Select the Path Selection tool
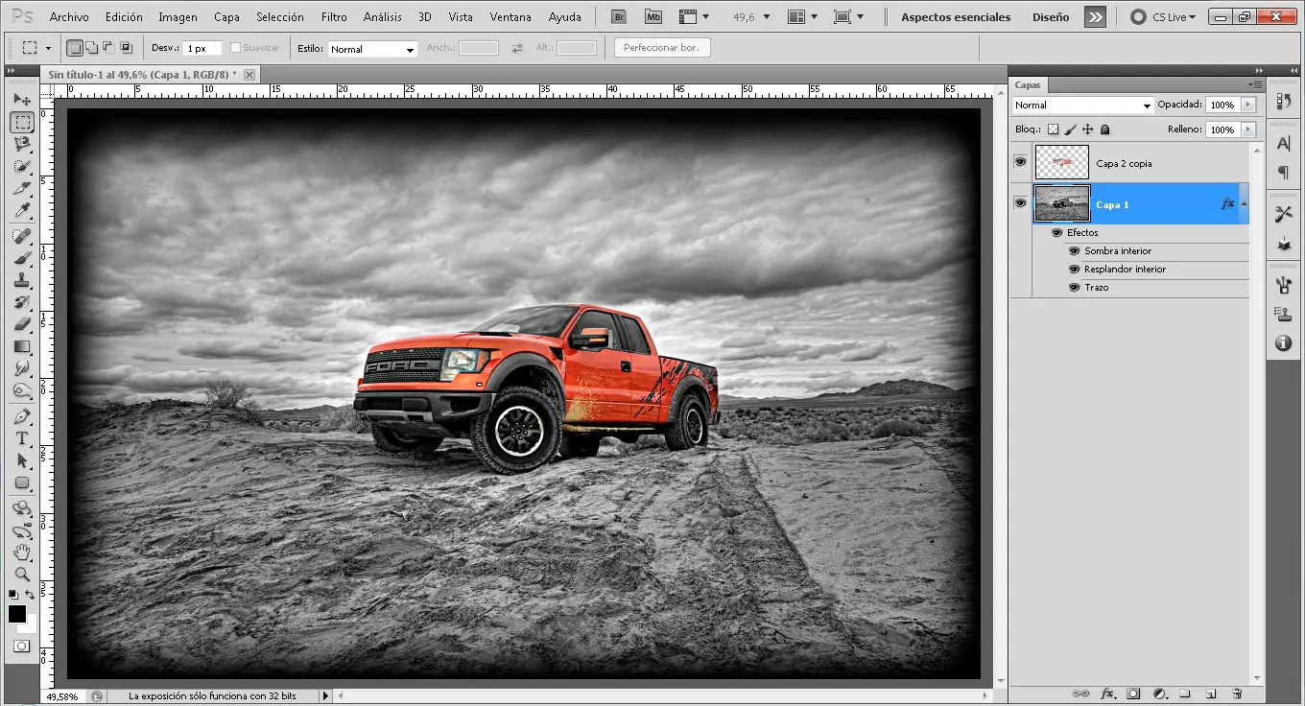 pos(22,460)
